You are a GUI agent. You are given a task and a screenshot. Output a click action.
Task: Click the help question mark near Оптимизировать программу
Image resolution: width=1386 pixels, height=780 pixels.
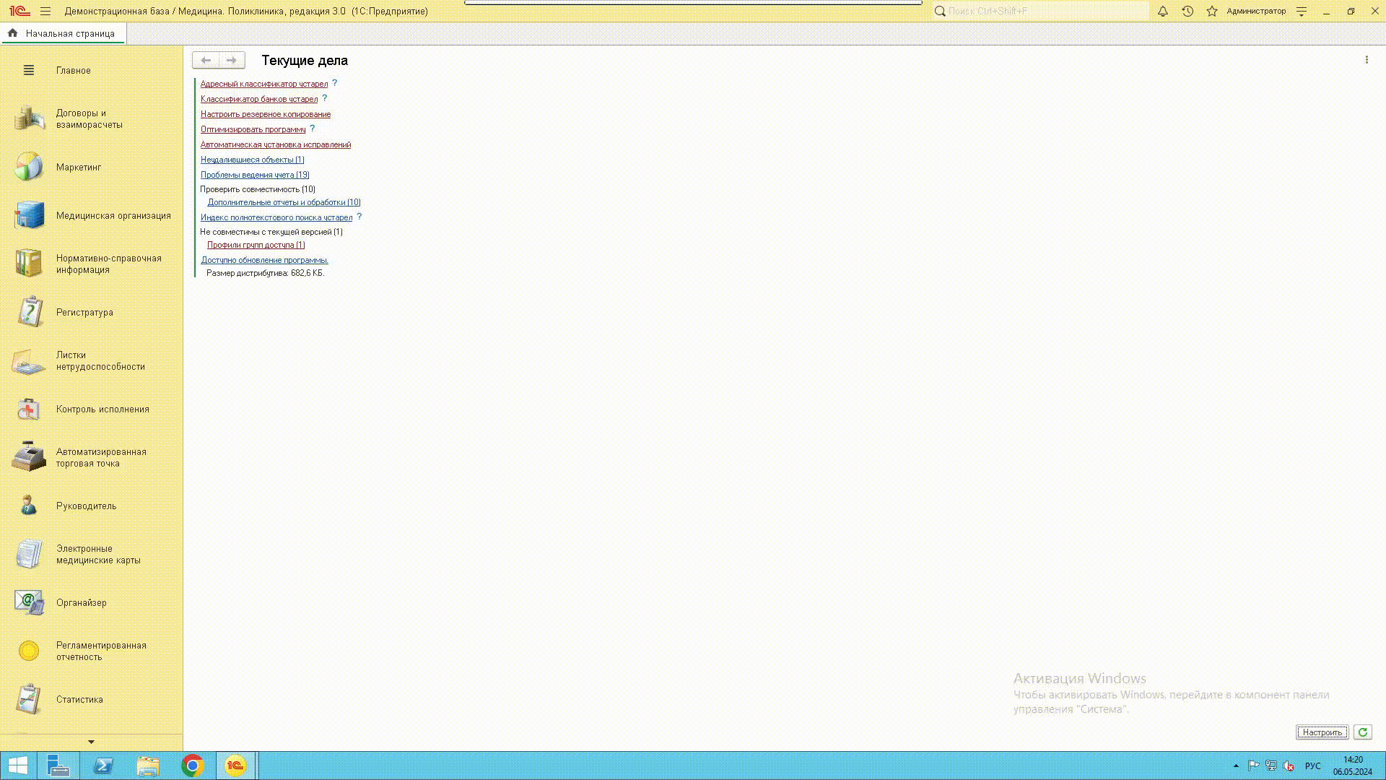[x=313, y=129]
